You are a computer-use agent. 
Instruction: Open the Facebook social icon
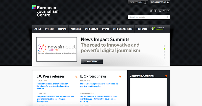(168, 11)
